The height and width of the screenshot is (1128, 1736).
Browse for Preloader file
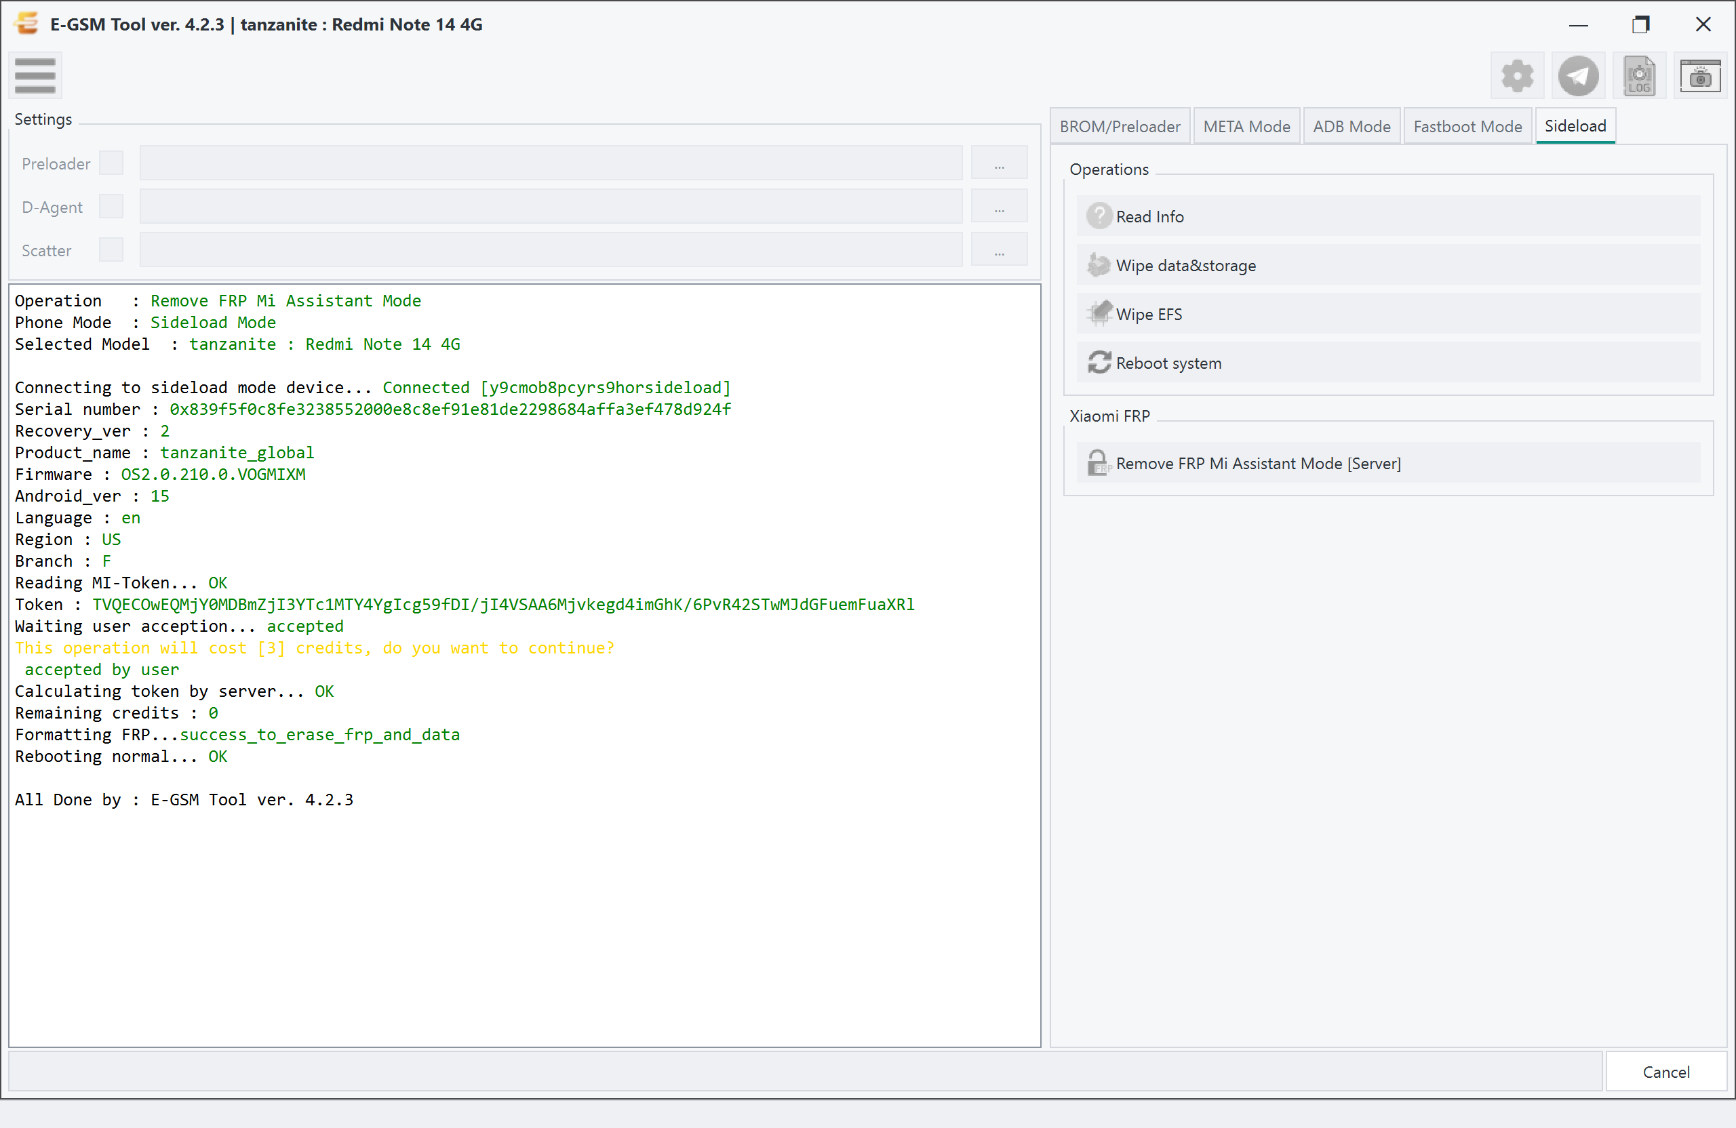tap(999, 163)
